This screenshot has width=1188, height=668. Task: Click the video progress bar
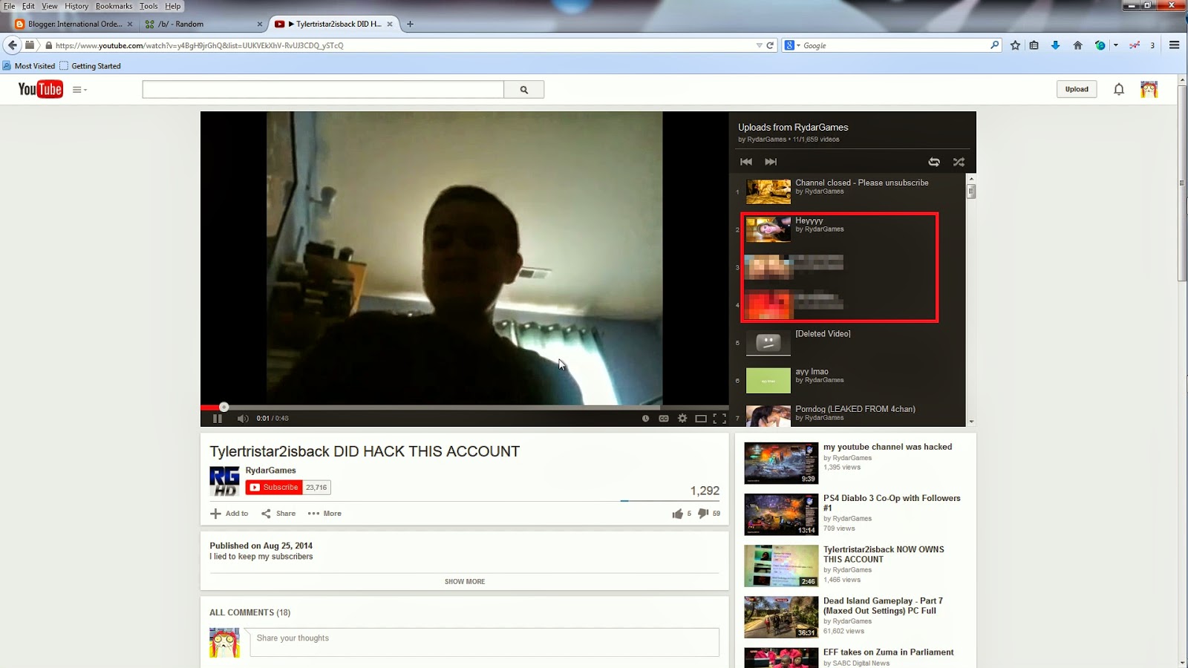pyautogui.click(x=464, y=407)
